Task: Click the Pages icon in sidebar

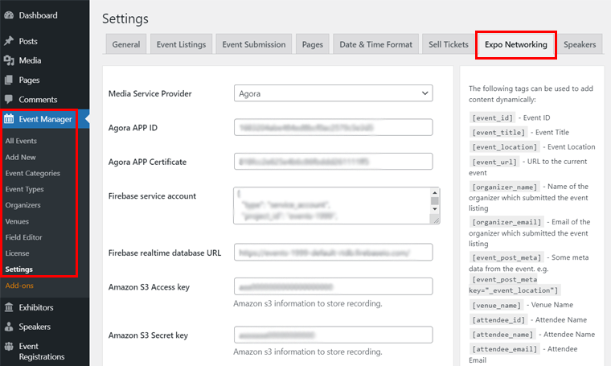Action: [x=9, y=80]
